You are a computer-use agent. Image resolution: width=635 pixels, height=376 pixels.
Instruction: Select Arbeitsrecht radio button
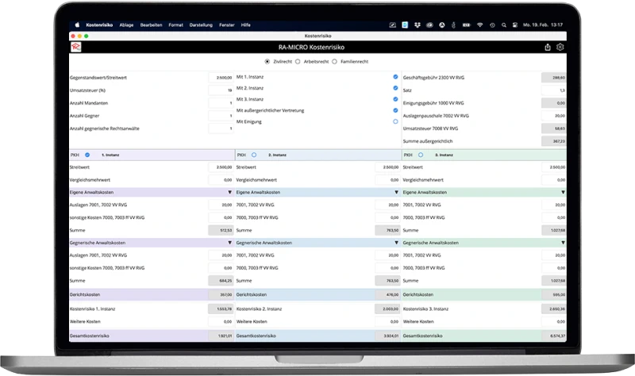click(298, 62)
